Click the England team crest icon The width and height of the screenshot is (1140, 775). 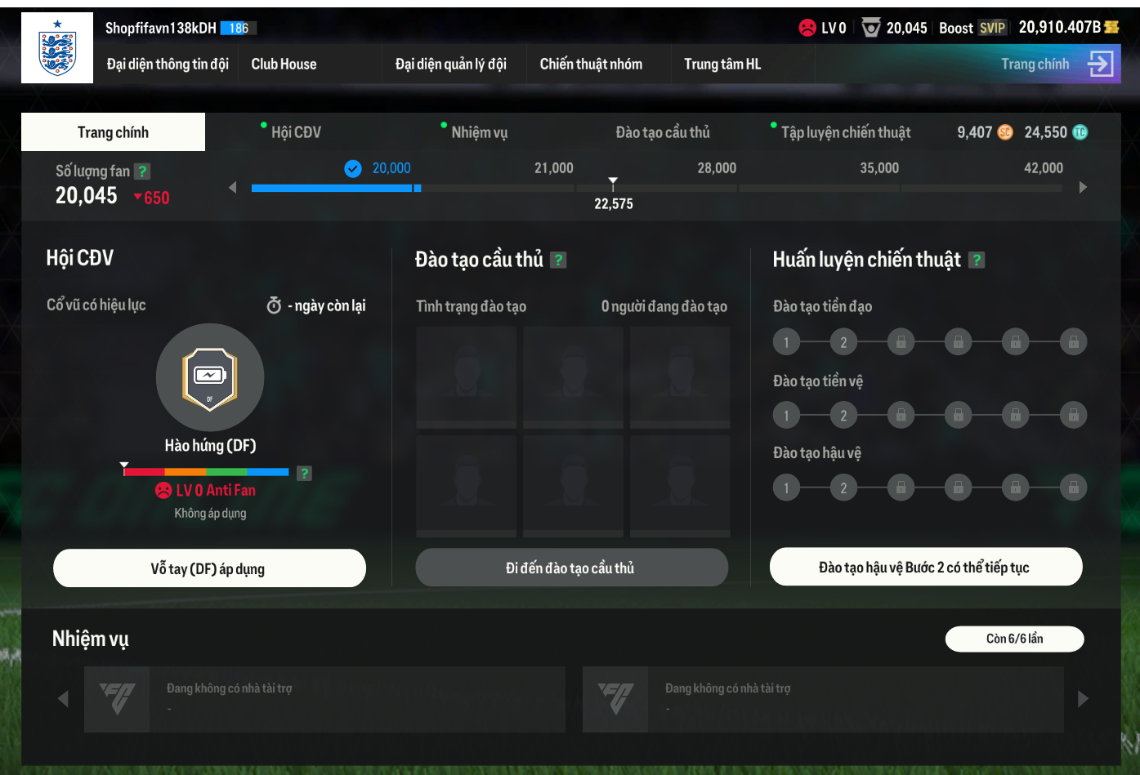57,48
